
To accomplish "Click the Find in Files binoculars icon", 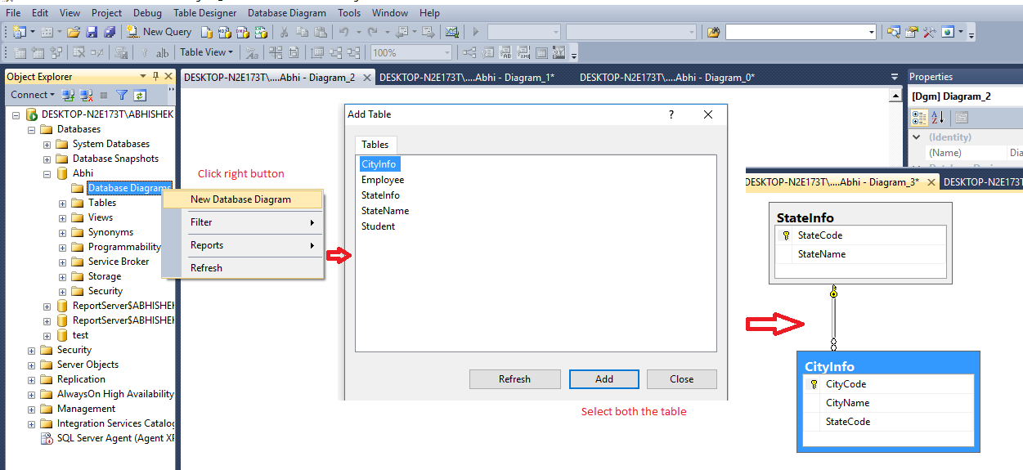I will tap(714, 32).
